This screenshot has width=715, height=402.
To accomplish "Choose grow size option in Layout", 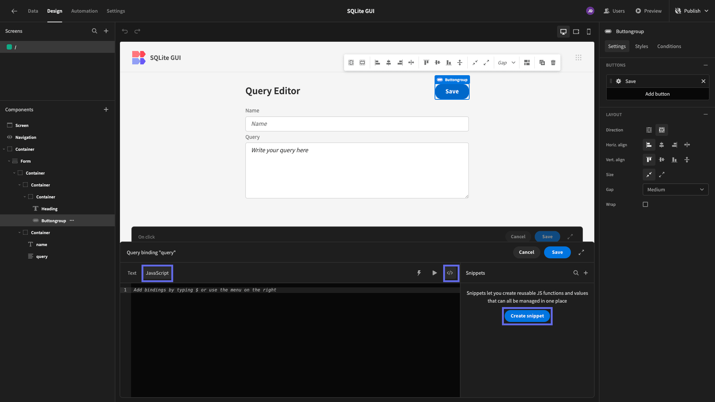I will click(662, 175).
